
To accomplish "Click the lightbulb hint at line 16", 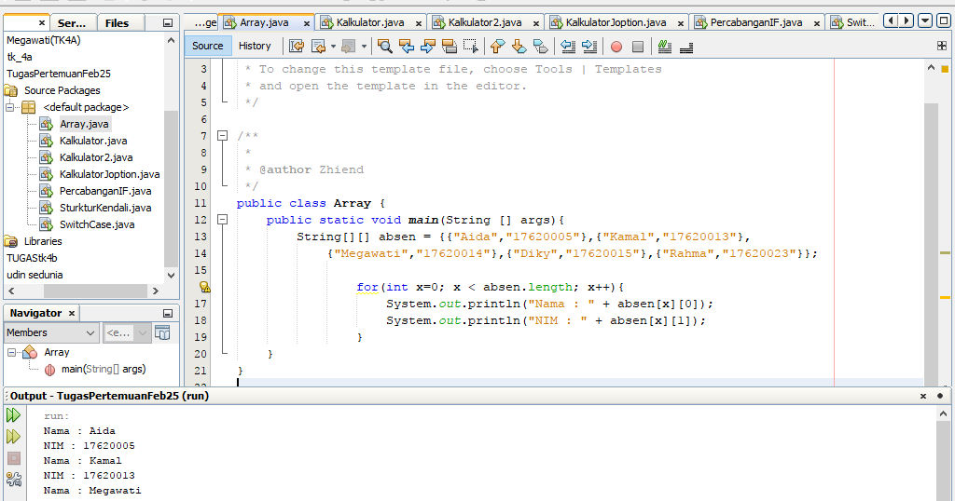I will (204, 287).
